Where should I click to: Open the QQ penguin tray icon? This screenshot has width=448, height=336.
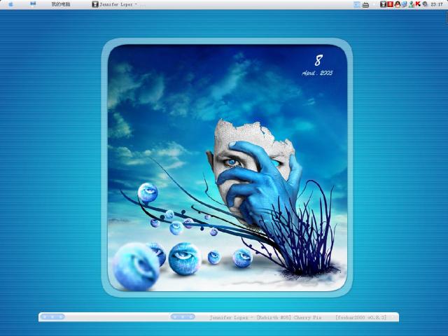(397, 4)
